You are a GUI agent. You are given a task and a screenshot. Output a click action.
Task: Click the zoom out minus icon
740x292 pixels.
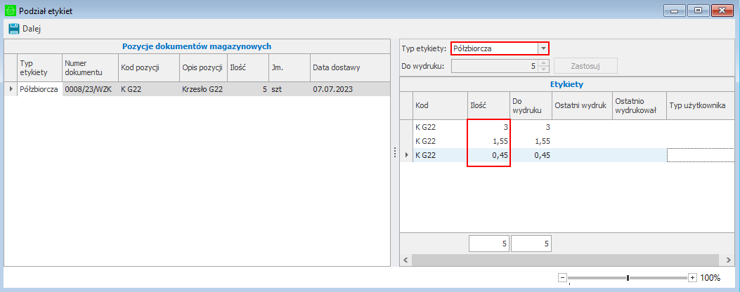(x=562, y=277)
